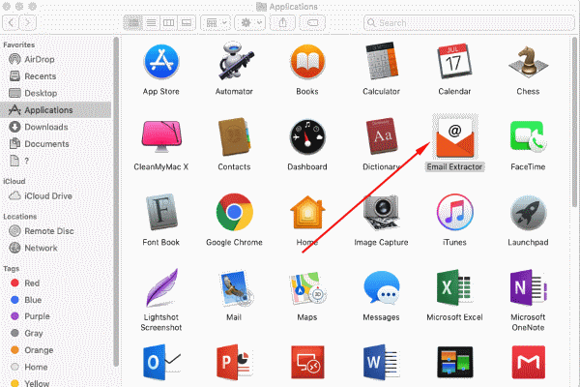Switch to list view
The image size is (580, 387).
pyautogui.click(x=151, y=23)
